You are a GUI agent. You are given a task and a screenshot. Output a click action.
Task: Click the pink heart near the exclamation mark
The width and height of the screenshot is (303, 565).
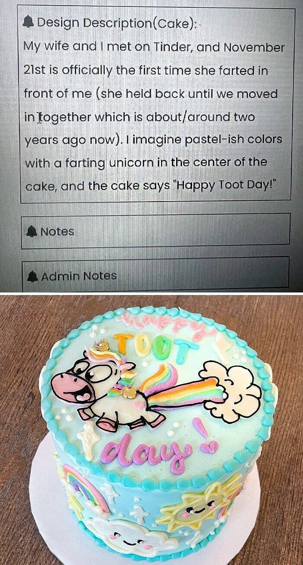coord(211,446)
